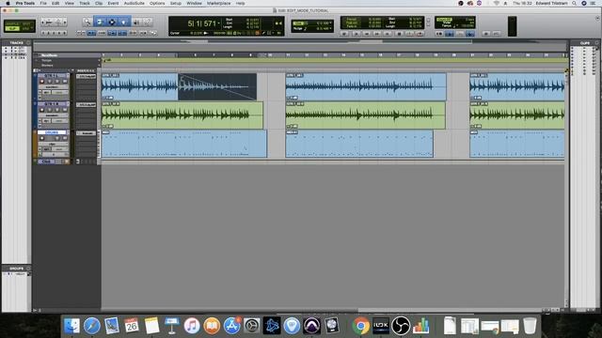
Task: Click horizontal zoom in arrow button
Action: [65, 23]
